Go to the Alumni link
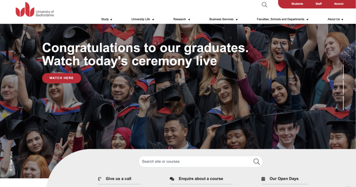Viewport: 356px width, 187px height. point(339,4)
